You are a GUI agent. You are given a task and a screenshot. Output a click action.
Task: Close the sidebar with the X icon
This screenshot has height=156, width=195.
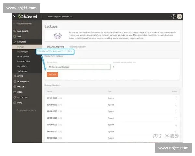point(14,16)
